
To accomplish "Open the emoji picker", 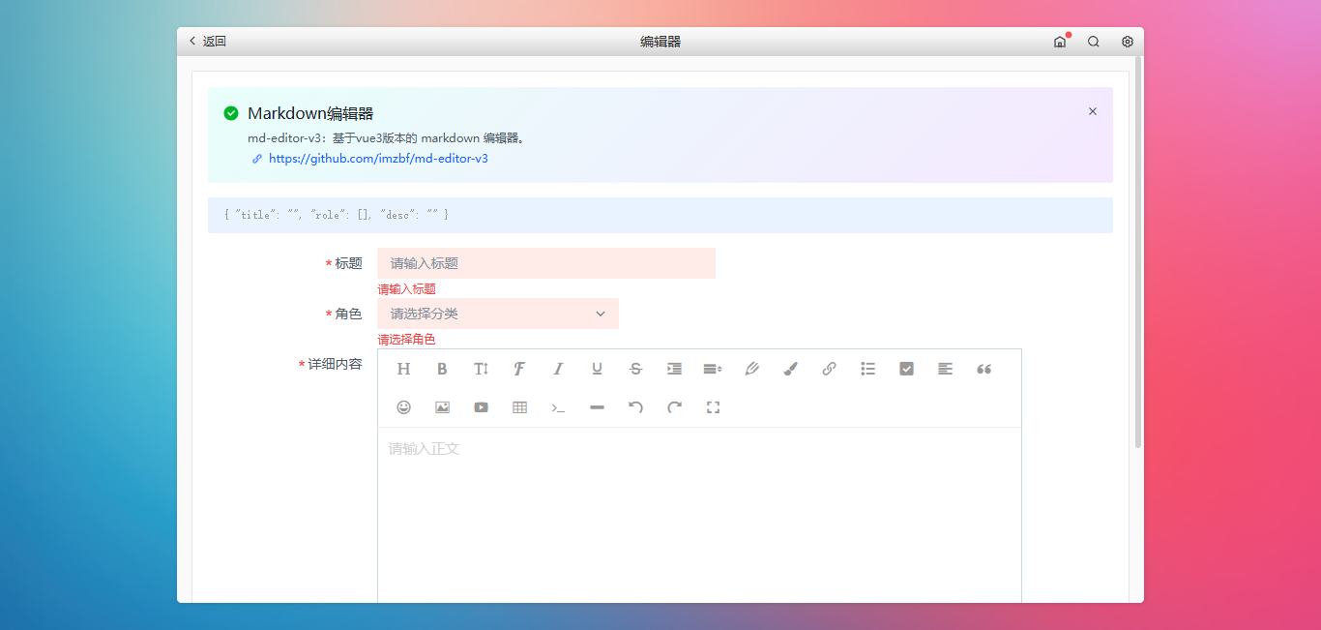I will pyautogui.click(x=404, y=407).
